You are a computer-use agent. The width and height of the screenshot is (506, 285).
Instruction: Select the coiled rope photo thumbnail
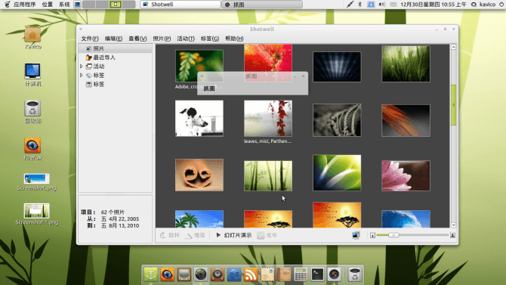tap(337, 120)
